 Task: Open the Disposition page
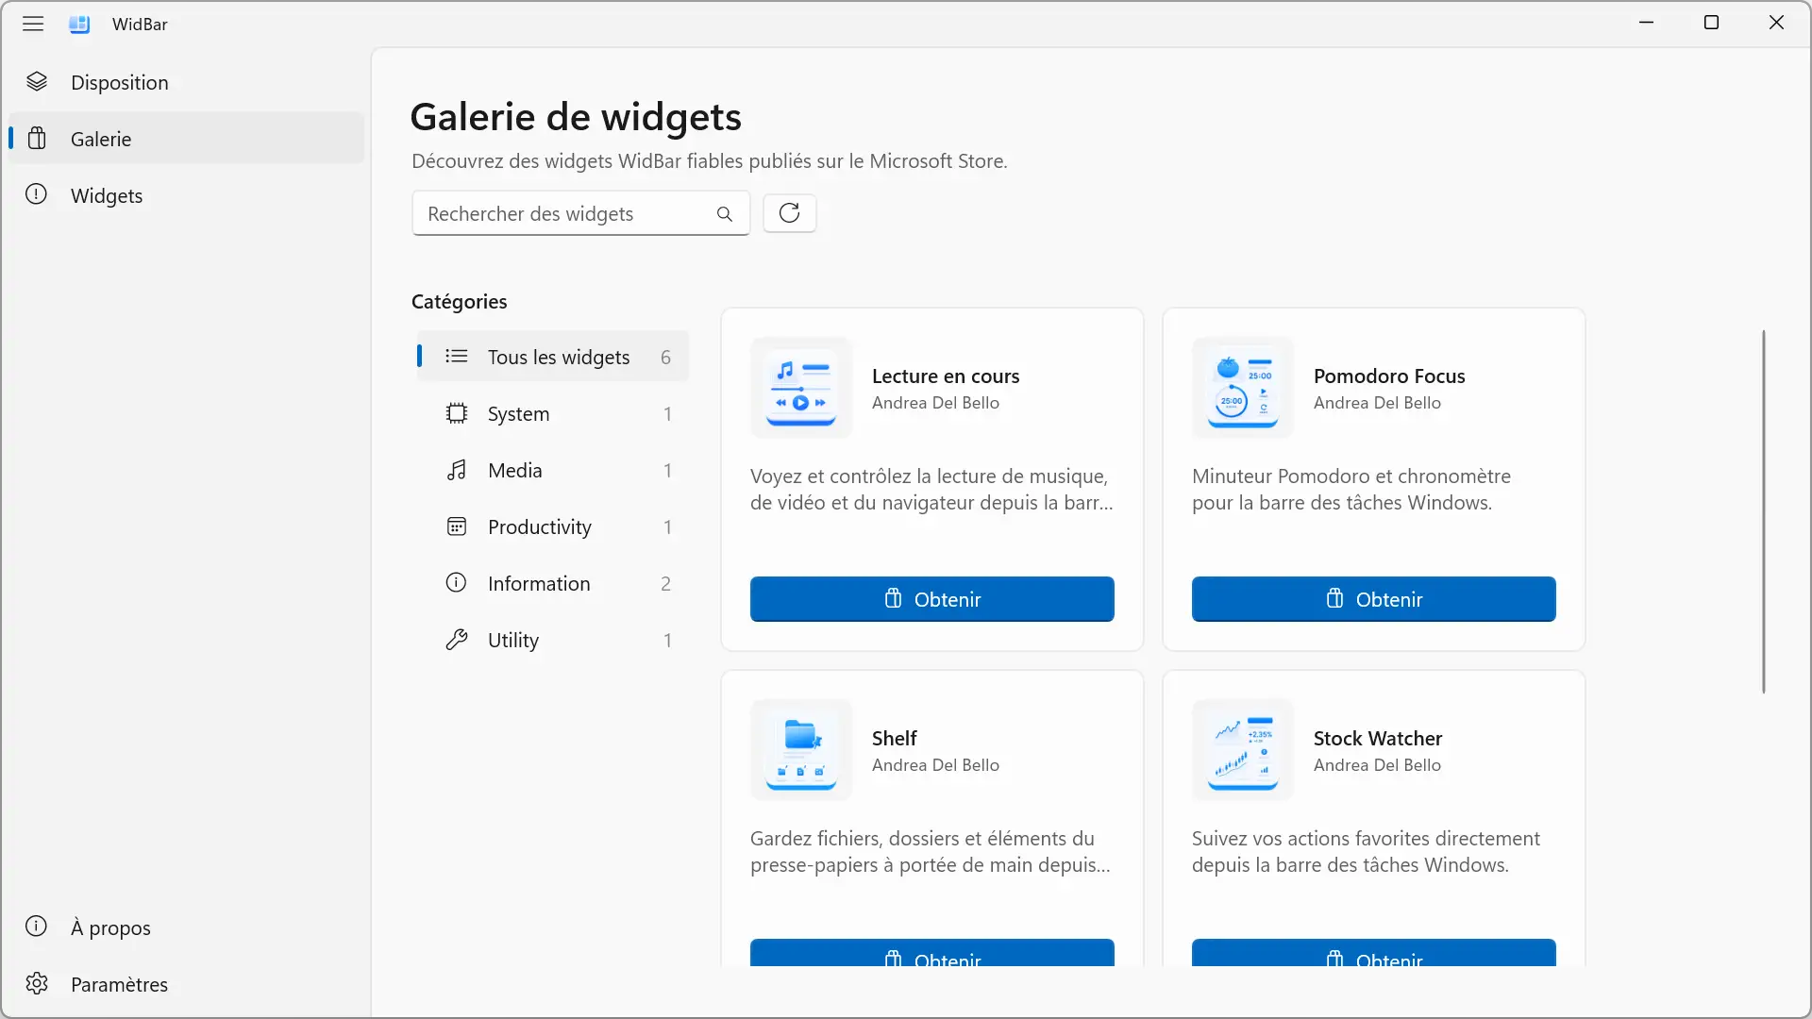coord(187,82)
